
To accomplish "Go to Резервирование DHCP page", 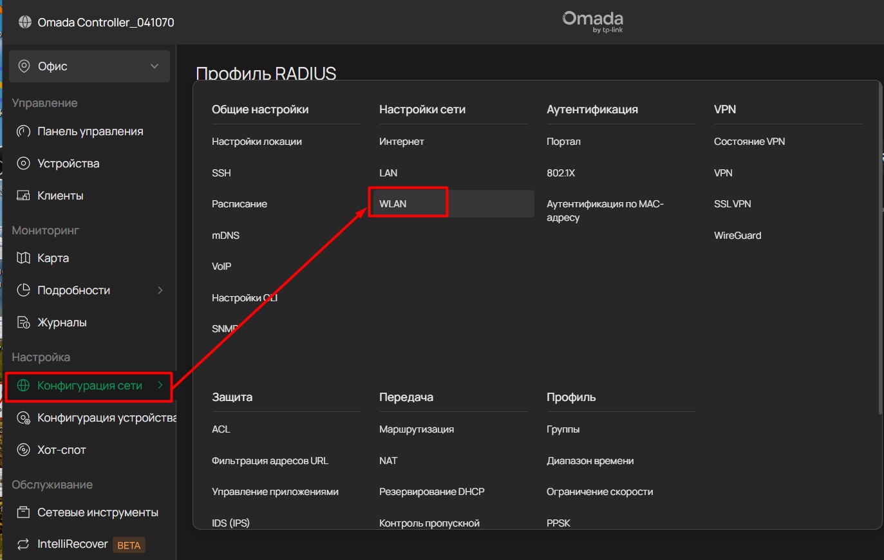I will pyautogui.click(x=431, y=492).
